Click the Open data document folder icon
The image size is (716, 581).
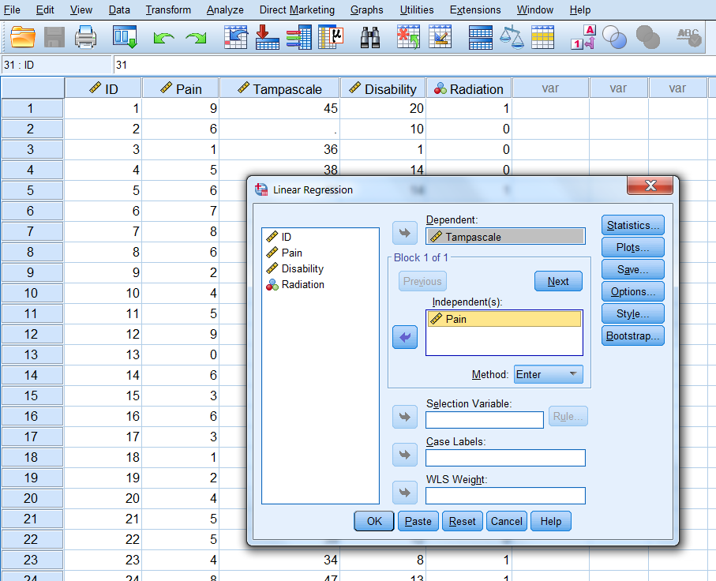(x=24, y=37)
